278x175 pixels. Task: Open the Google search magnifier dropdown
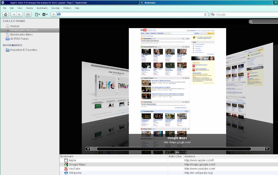tap(213, 14)
